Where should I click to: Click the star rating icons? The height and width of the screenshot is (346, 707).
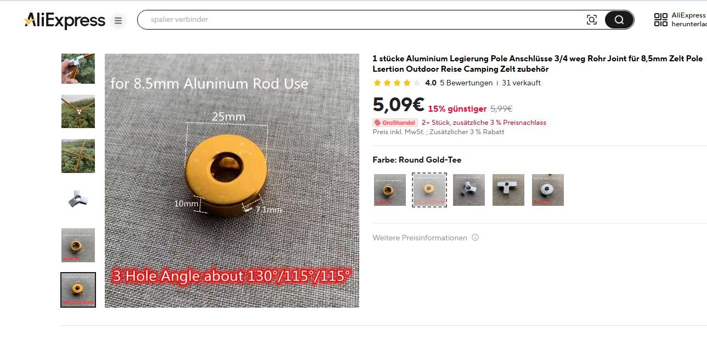point(397,83)
